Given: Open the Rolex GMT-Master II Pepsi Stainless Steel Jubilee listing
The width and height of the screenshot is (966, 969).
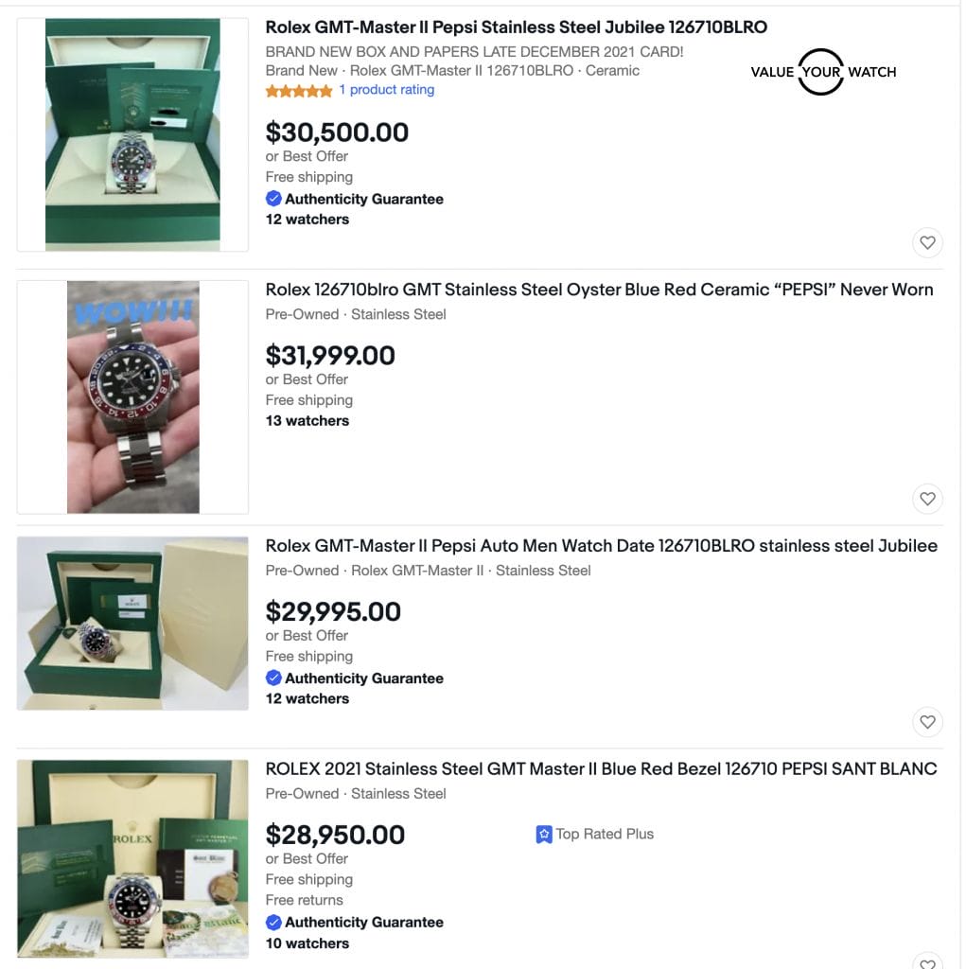Looking at the screenshot, I should click(516, 27).
